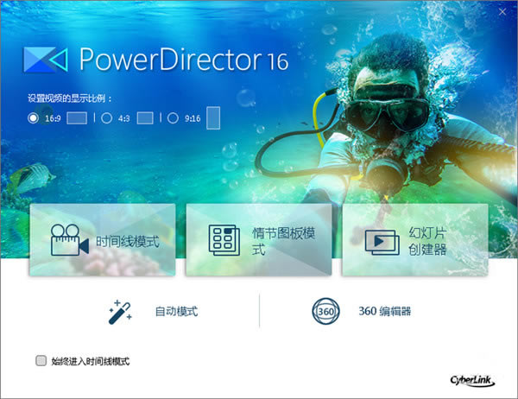
Task: Click the 始终进入时间线模式 label text
Action: (x=90, y=361)
